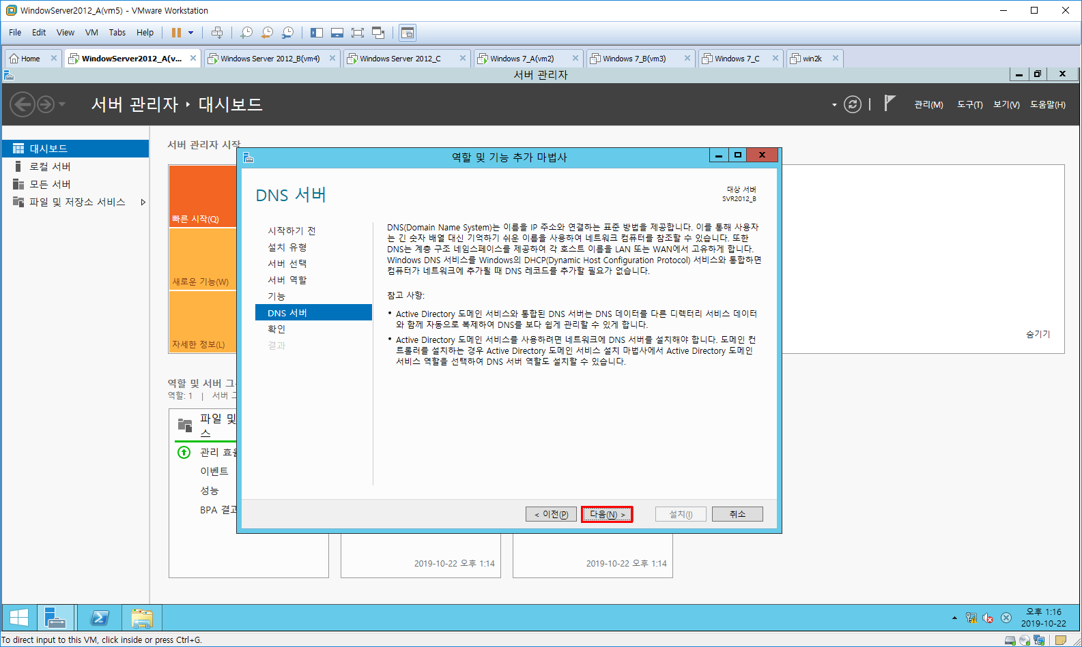Pause the VM with the suspend icon
The image size is (1082, 647).
pos(176,33)
